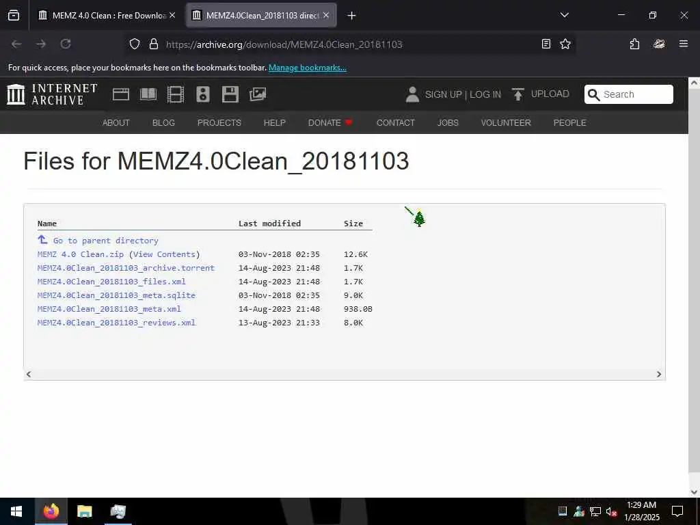This screenshot has height=525, width=700.
Task: Click Firefox in the taskbar
Action: pos(51,511)
